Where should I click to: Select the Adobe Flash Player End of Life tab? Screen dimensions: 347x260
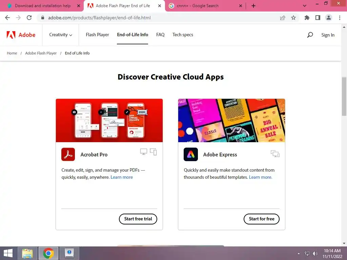click(x=123, y=6)
